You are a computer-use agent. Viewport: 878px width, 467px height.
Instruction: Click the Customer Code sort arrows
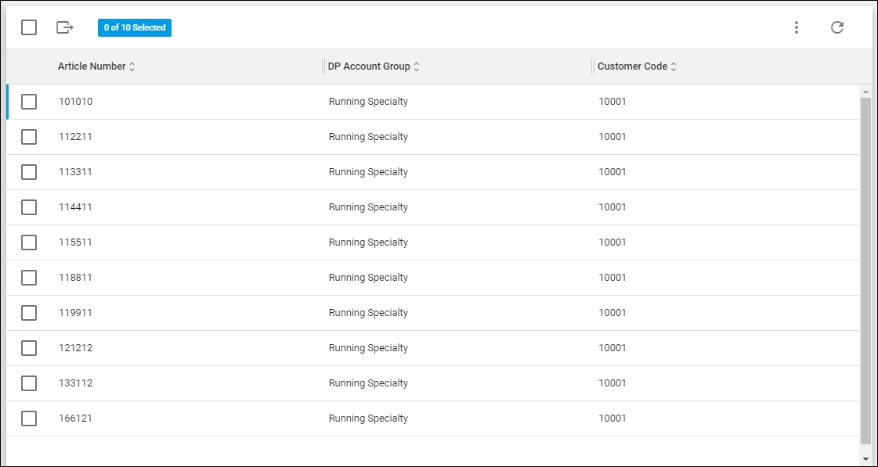click(674, 66)
